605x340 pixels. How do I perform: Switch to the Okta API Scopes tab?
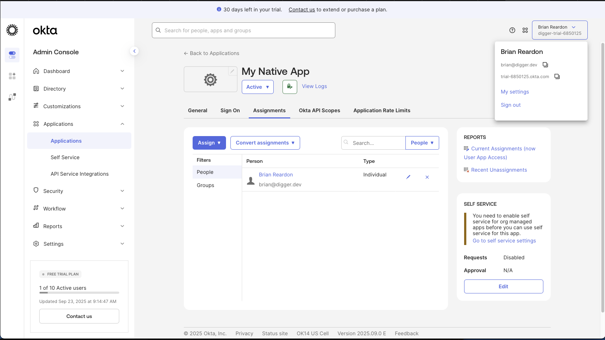click(x=319, y=110)
